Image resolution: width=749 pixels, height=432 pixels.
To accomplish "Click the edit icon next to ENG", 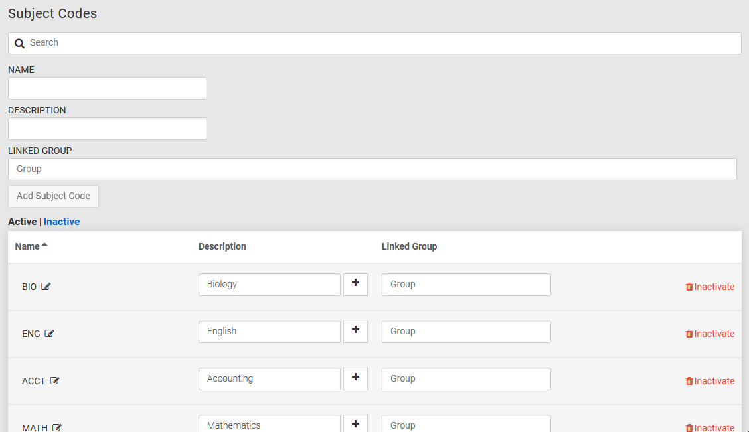I will point(49,334).
